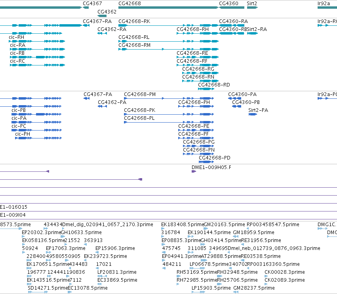Click protein Sirt2-PA label

[x=258, y=110]
